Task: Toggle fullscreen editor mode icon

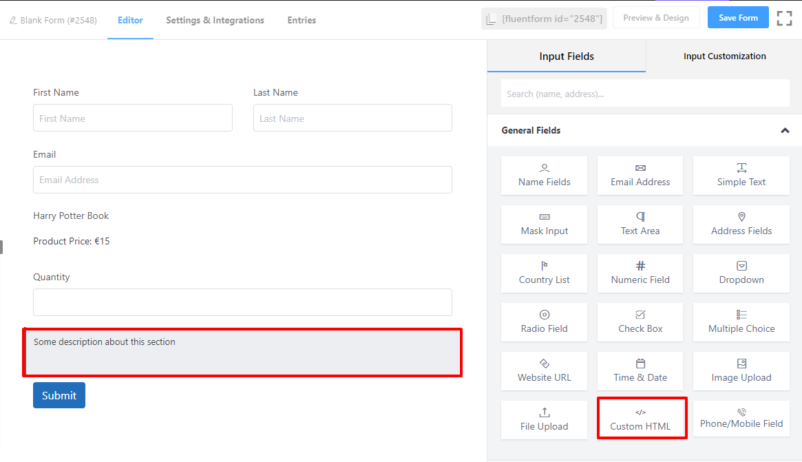Action: [x=784, y=19]
